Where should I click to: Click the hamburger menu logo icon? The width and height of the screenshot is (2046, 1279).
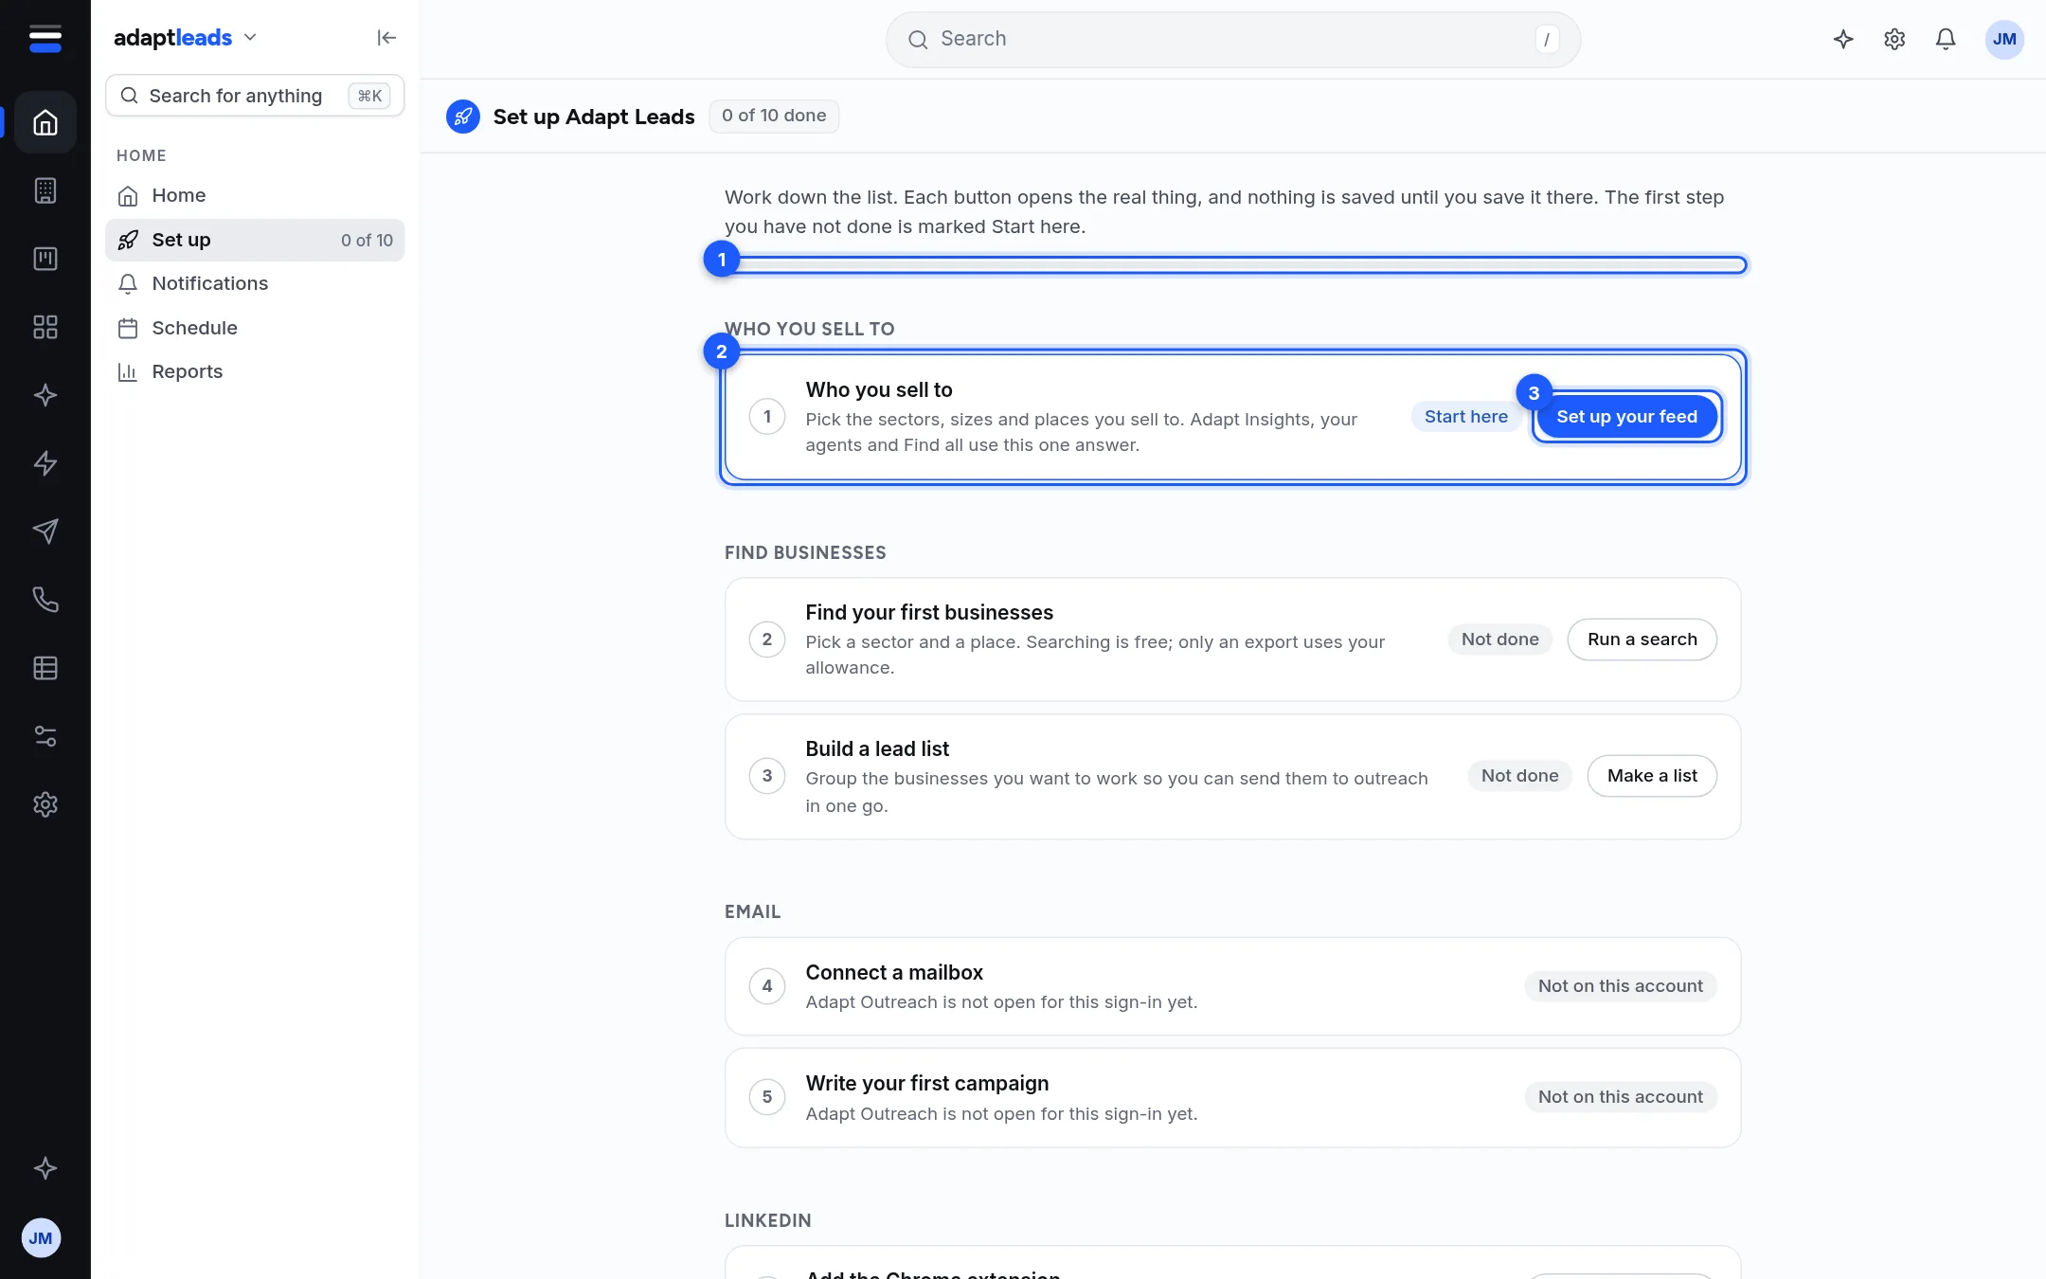click(x=45, y=39)
